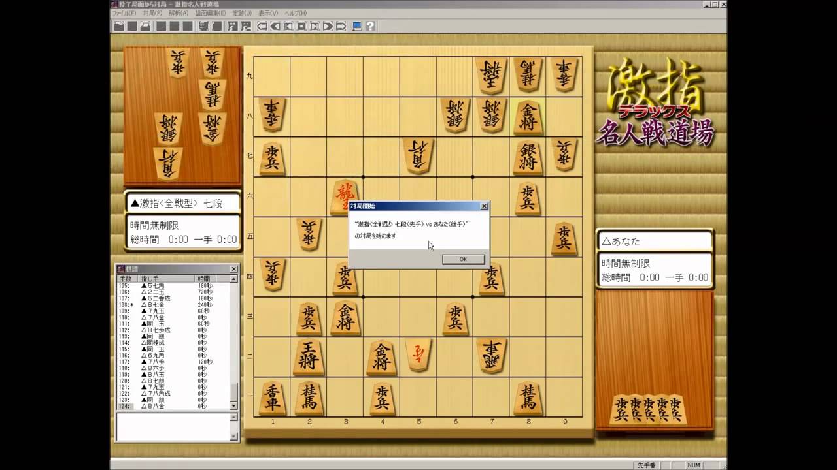
Task: Select move row 116: △6九角
Action: [173, 356]
